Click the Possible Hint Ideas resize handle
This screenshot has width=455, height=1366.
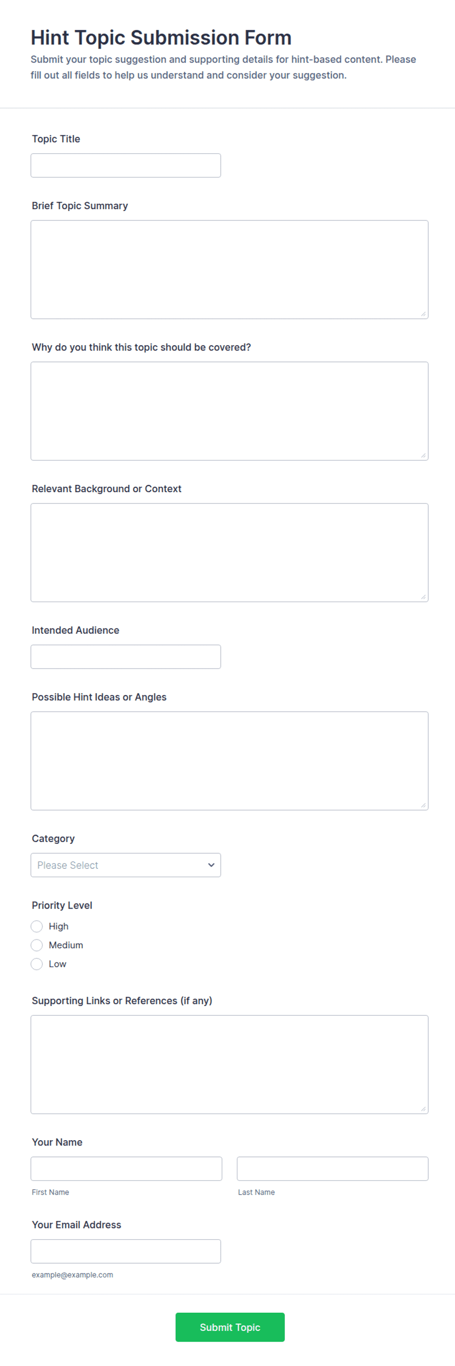coord(423,806)
